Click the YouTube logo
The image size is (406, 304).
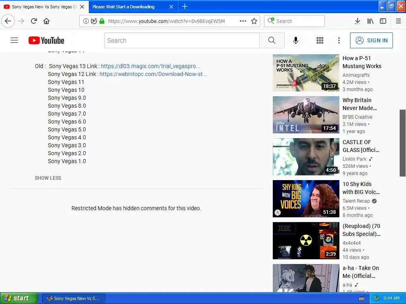46,40
